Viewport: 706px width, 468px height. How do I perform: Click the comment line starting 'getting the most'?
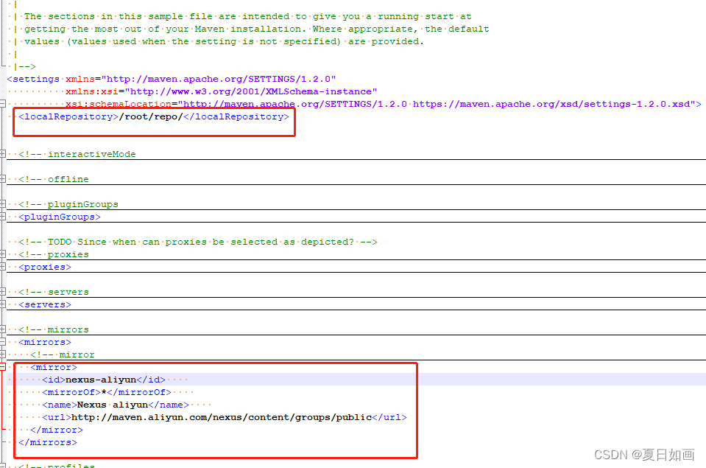click(x=257, y=29)
